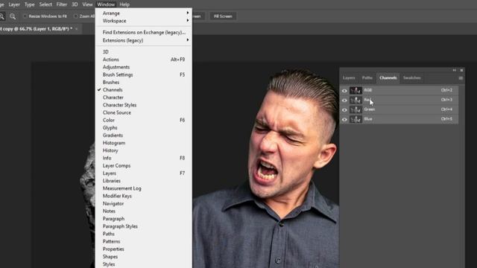
Task: Choose Brush Settings in Window menu
Action: pyautogui.click(x=144, y=74)
